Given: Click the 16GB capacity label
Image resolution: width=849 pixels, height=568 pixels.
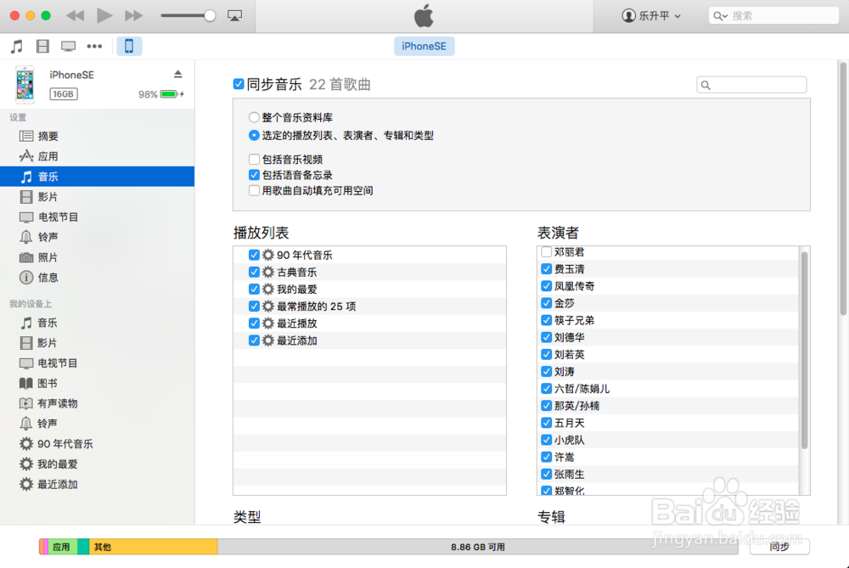Looking at the screenshot, I should [x=64, y=94].
